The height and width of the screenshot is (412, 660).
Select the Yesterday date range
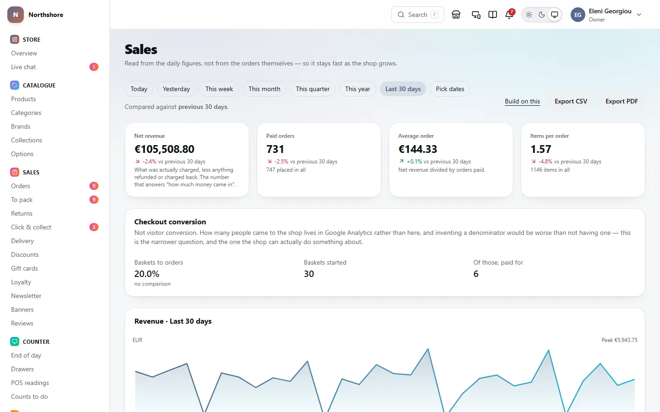click(x=176, y=89)
